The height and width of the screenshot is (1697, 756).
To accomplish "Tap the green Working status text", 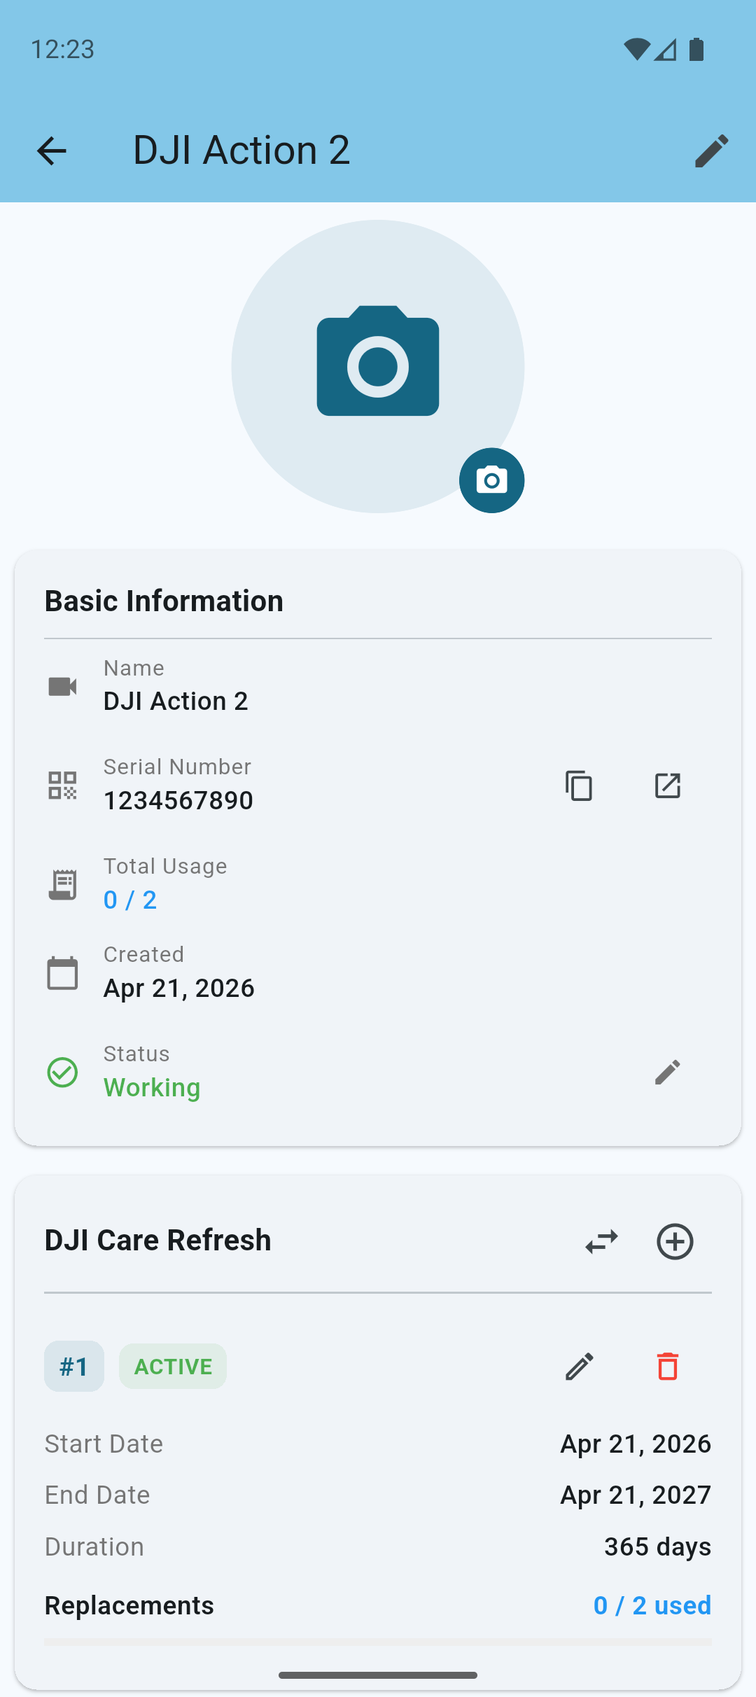I will tap(152, 1087).
